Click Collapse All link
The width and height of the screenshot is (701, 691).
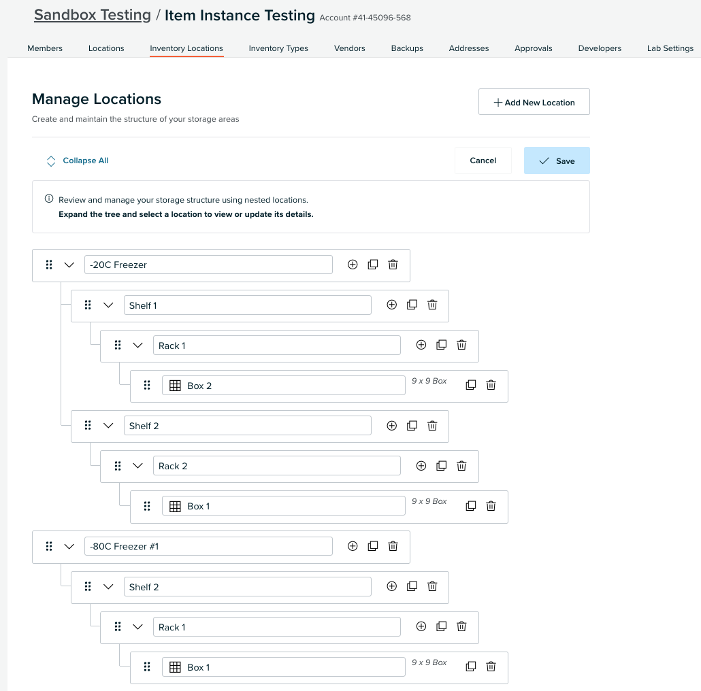pos(85,161)
